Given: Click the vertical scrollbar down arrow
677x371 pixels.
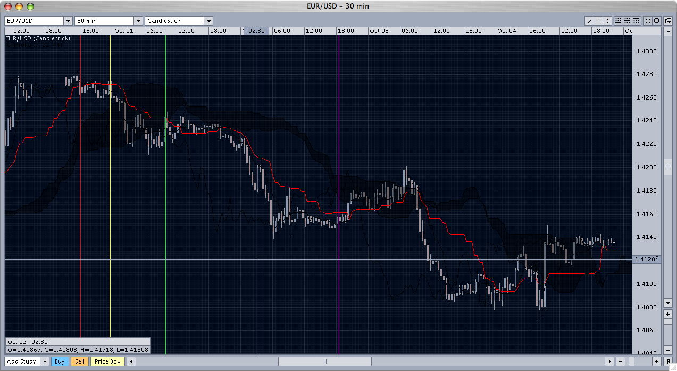Looking at the screenshot, I should point(668,303).
